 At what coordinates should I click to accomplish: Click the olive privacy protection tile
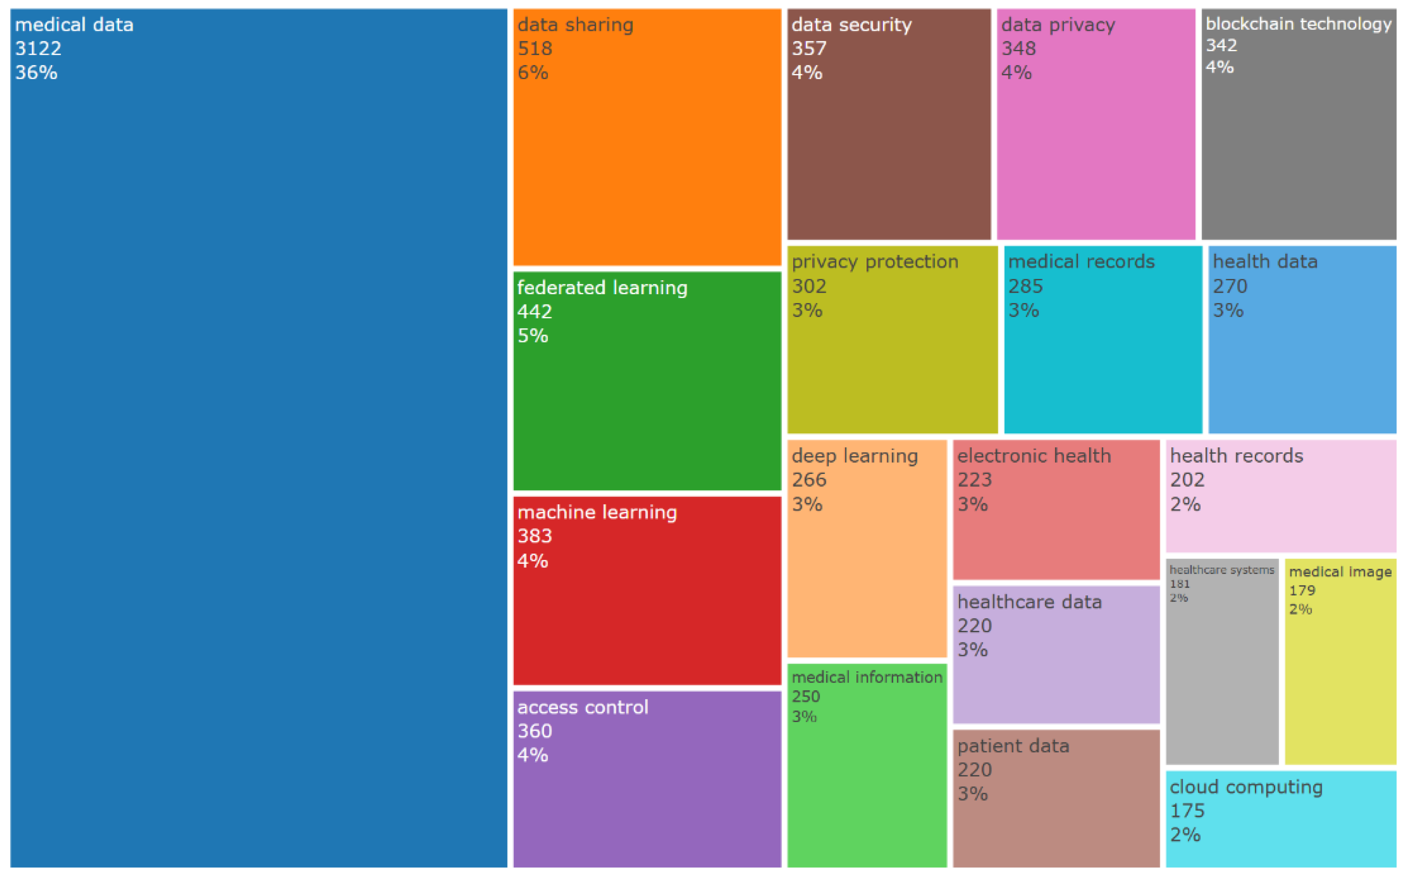(x=892, y=340)
